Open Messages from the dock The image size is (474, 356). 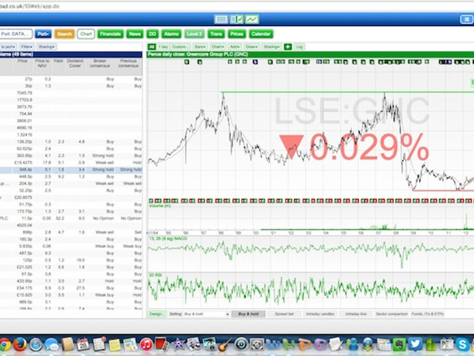52,345
